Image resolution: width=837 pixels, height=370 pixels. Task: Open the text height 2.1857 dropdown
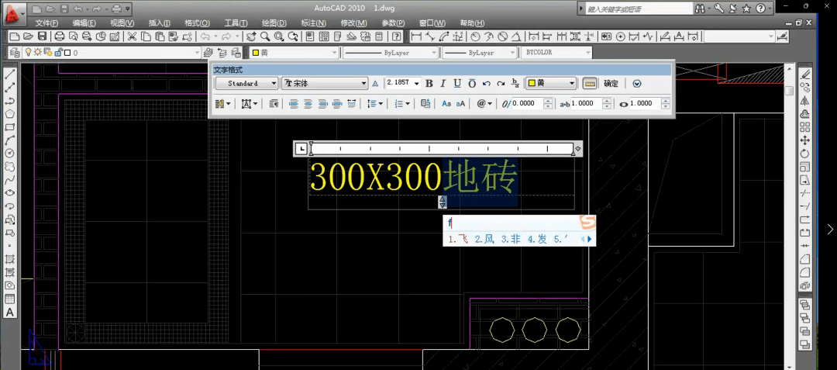(403, 83)
